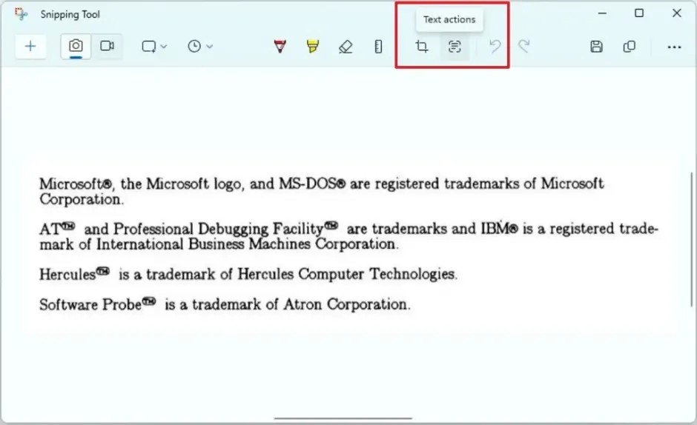Open the See more three-dots menu

(x=673, y=47)
